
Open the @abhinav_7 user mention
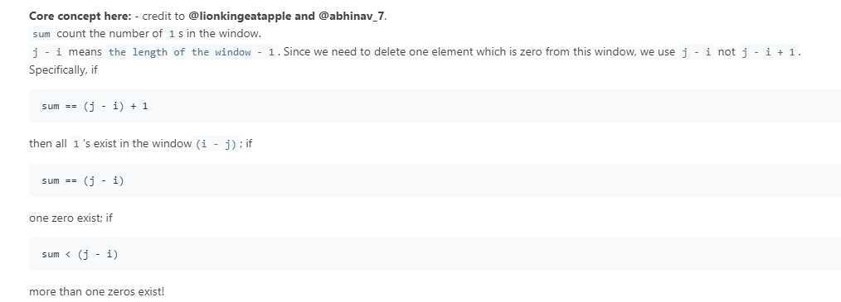point(352,16)
